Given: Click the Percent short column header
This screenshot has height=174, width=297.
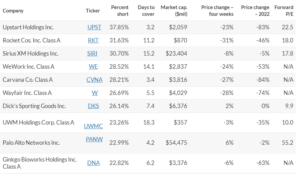Looking at the screenshot, I should (120, 10).
